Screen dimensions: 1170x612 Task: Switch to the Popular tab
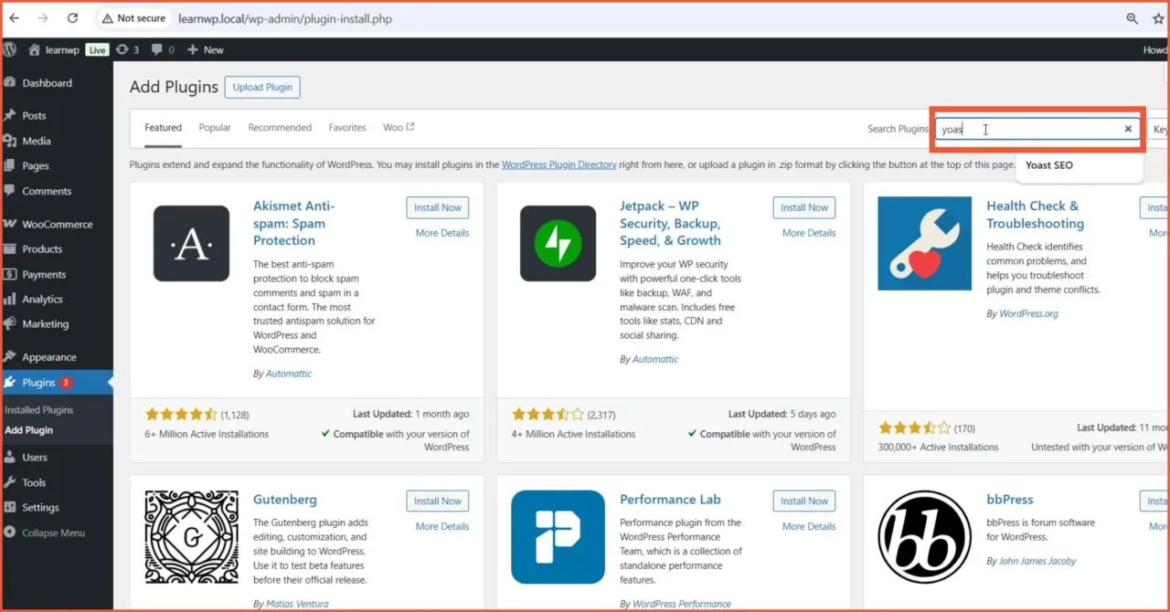215,128
